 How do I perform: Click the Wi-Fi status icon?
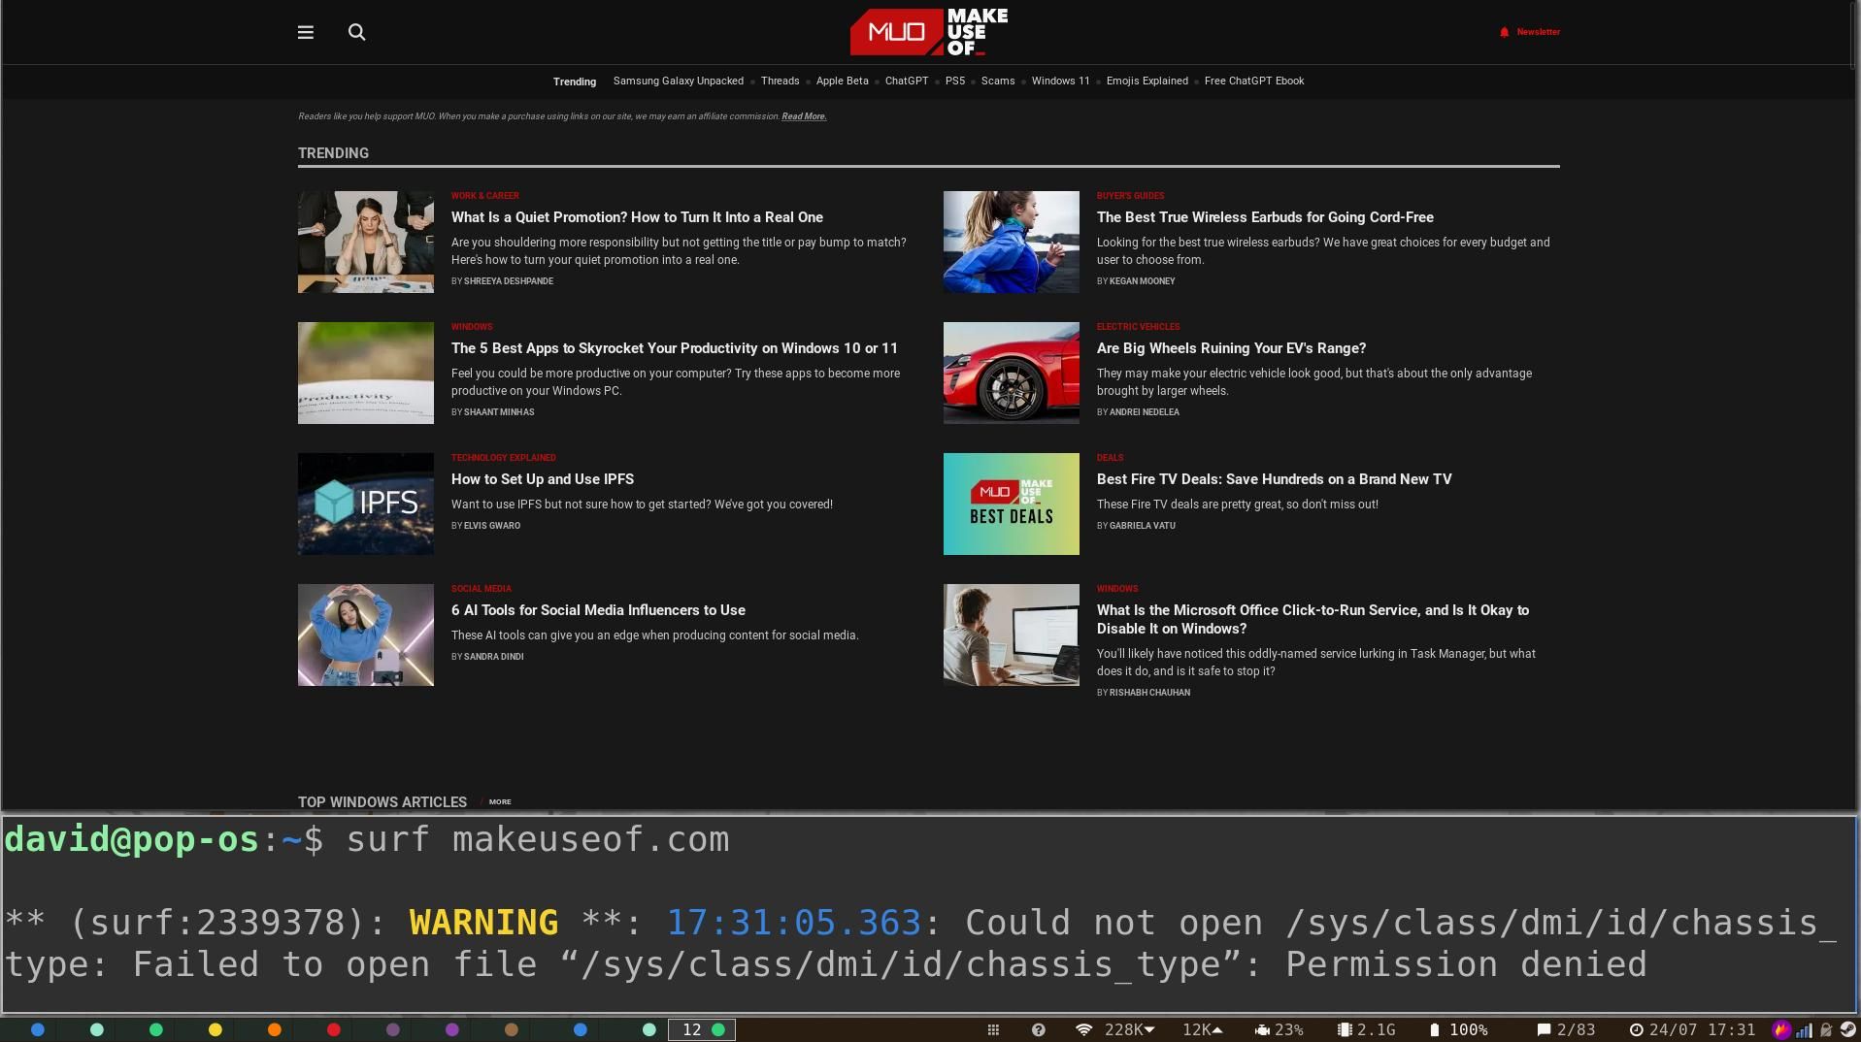pyautogui.click(x=1083, y=1029)
